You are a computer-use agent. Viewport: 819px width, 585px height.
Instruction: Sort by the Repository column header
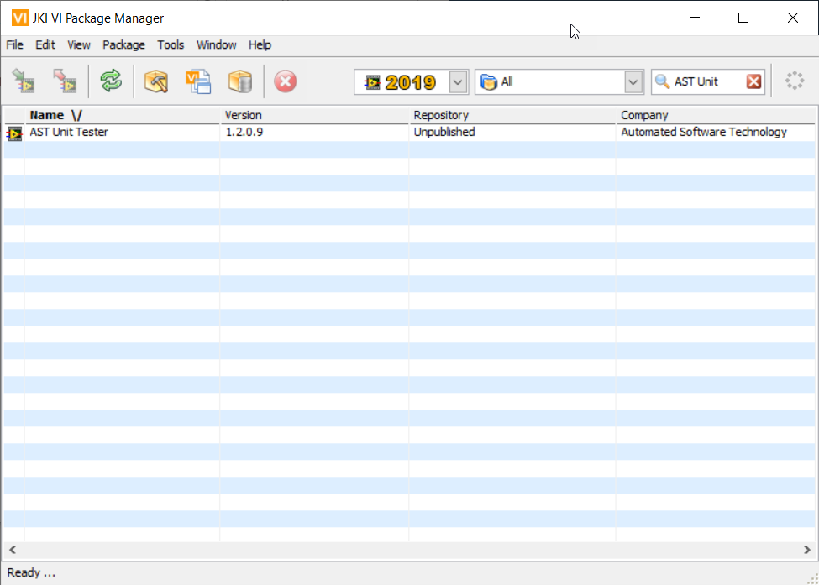pos(512,115)
